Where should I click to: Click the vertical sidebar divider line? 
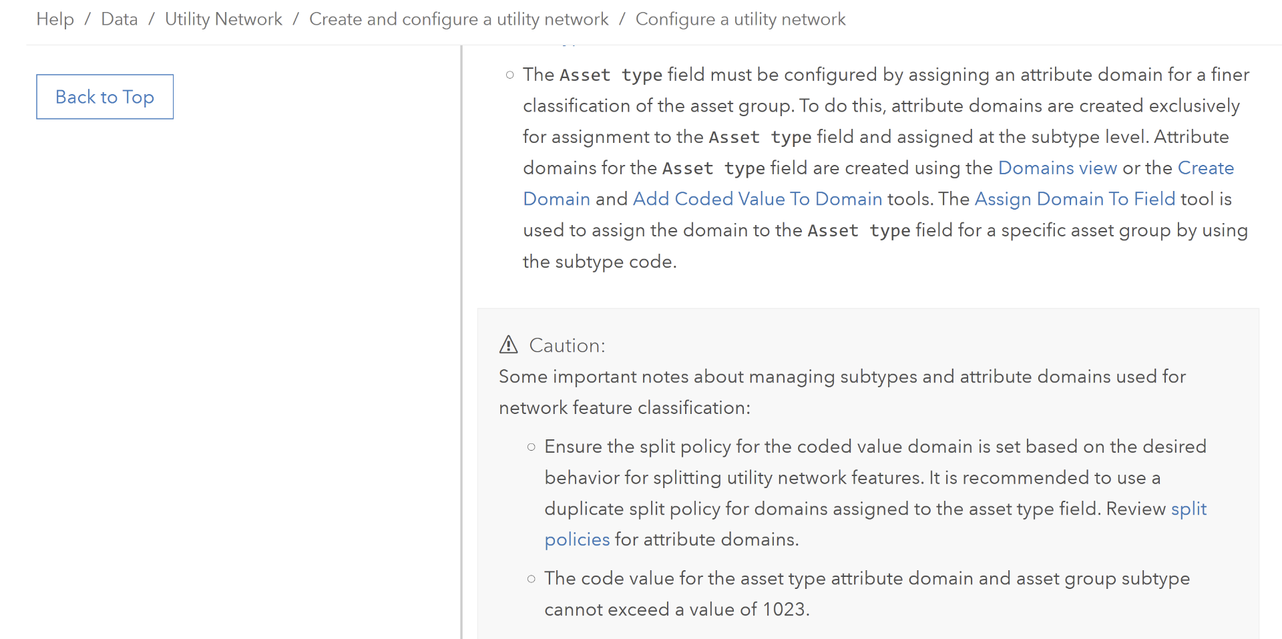(461, 334)
